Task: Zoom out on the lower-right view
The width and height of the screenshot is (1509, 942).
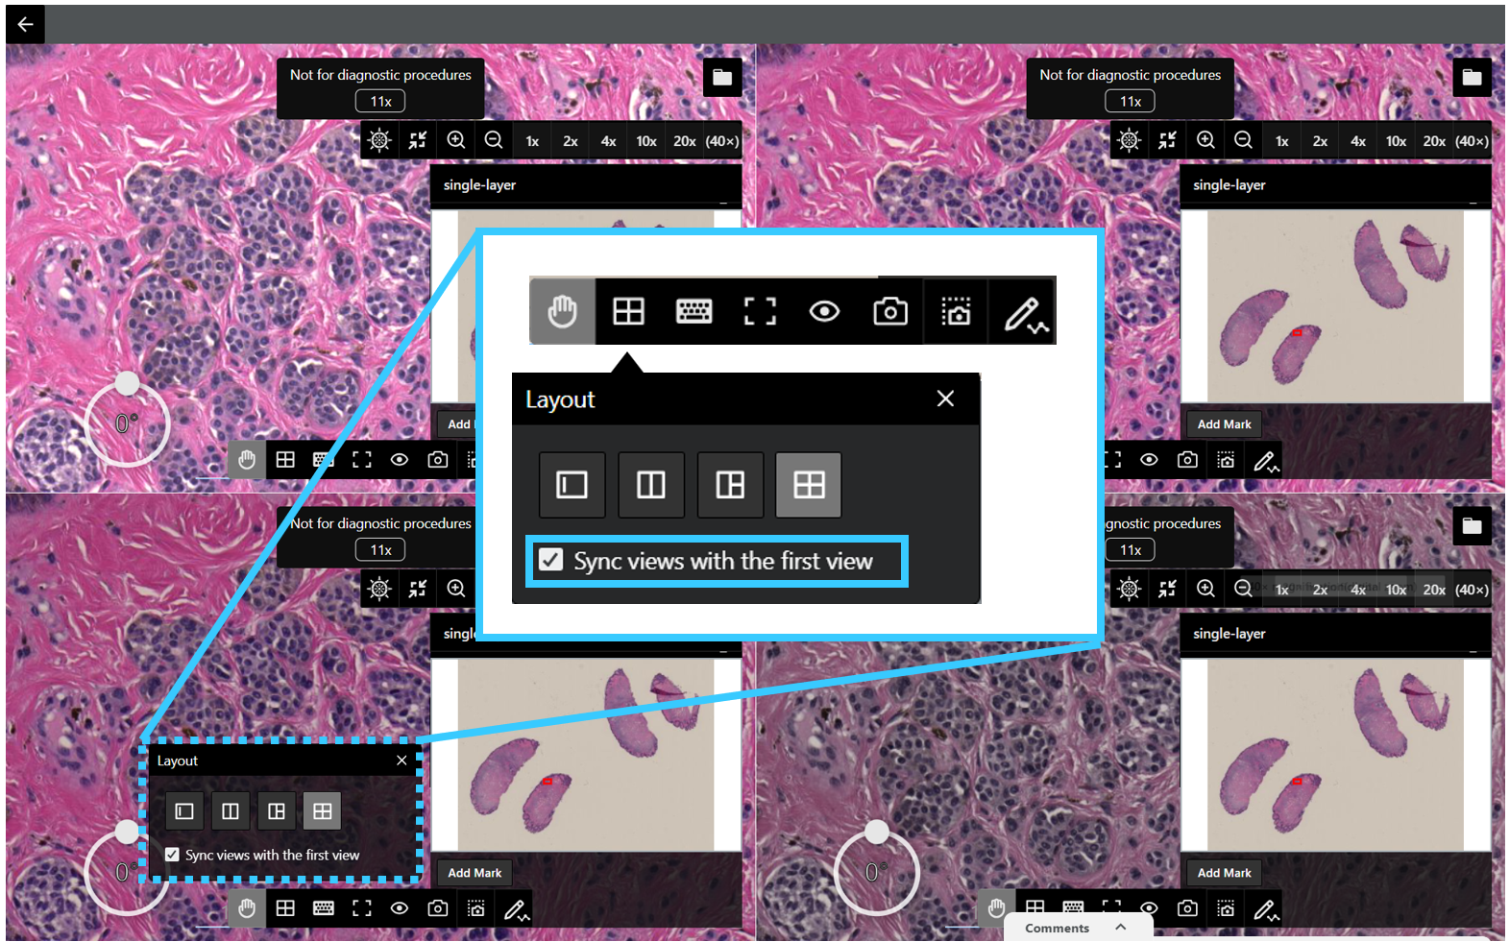Action: (x=1243, y=589)
